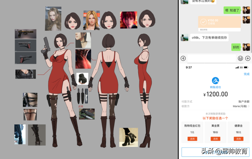Tap 选我 under 健康金

(x=239, y=139)
